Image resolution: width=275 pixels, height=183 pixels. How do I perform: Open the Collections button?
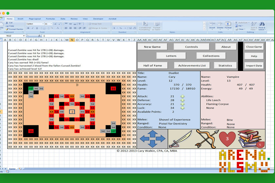[211, 56]
